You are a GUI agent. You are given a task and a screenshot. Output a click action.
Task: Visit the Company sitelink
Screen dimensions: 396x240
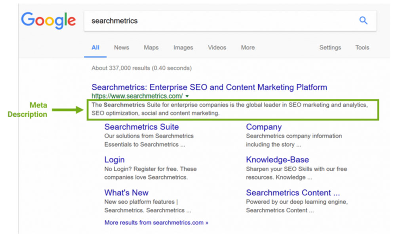(264, 127)
